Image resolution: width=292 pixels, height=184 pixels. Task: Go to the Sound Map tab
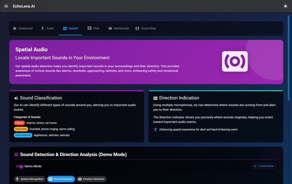point(145,28)
